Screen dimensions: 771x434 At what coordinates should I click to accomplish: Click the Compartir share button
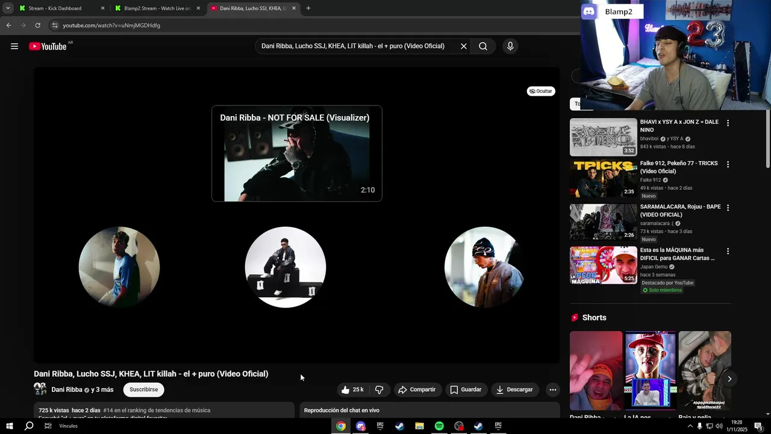[417, 390]
